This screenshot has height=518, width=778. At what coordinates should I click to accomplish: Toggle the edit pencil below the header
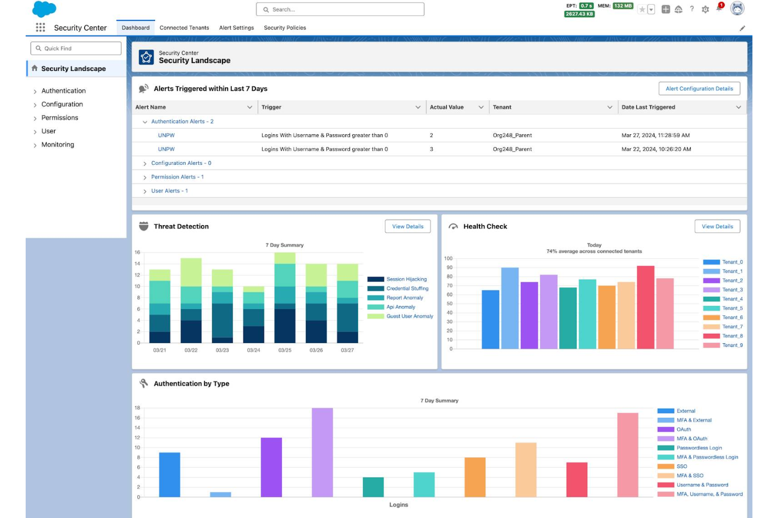coord(742,29)
